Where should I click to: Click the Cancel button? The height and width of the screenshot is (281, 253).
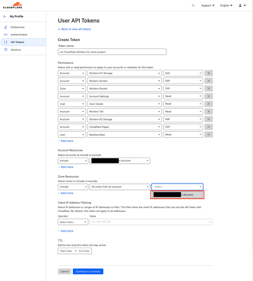(x=65, y=271)
